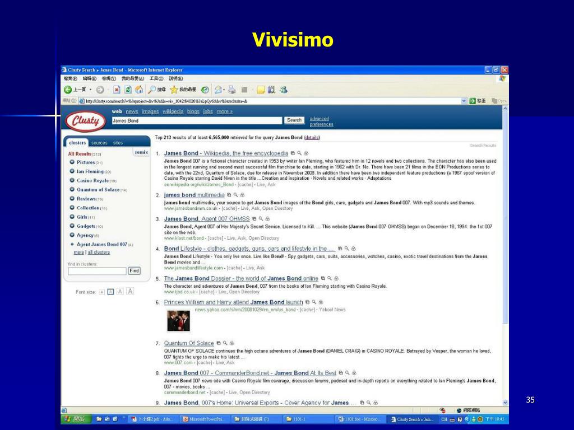
Task: Click the Search button
Action: 294,120
